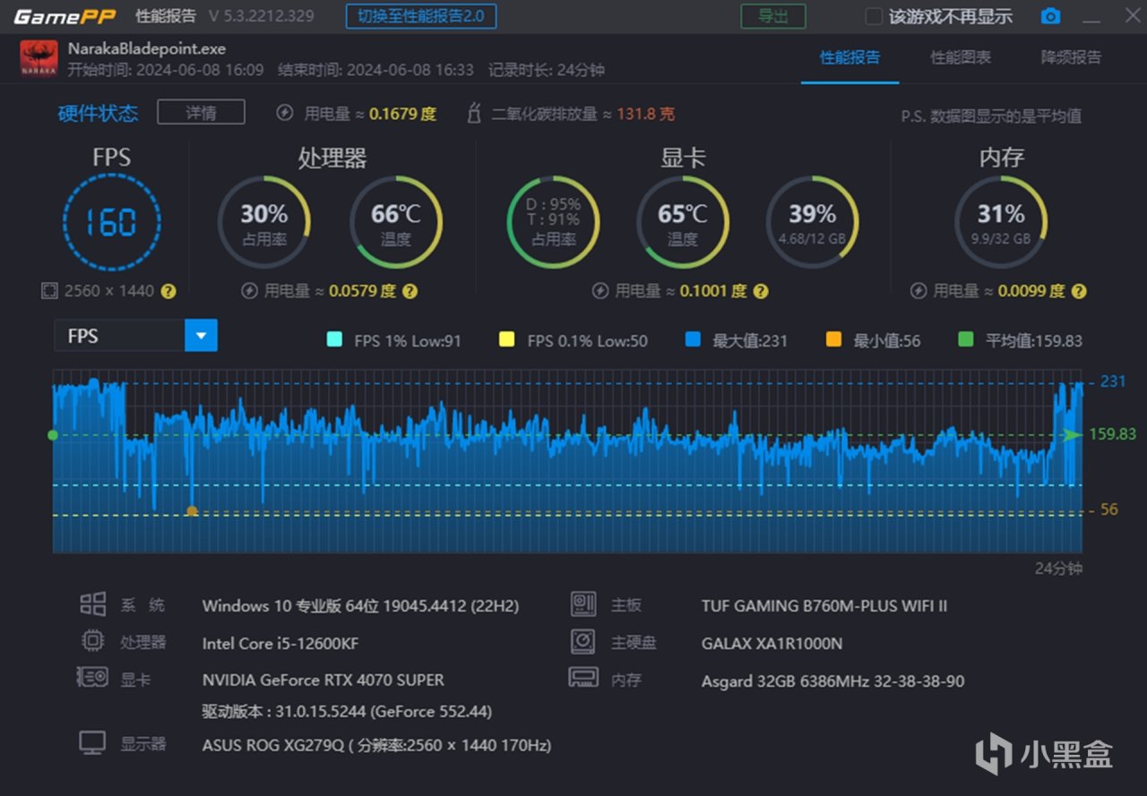Click the lightning icon beside total 用电量
Screen dimensions: 1147x796
[x=285, y=113]
